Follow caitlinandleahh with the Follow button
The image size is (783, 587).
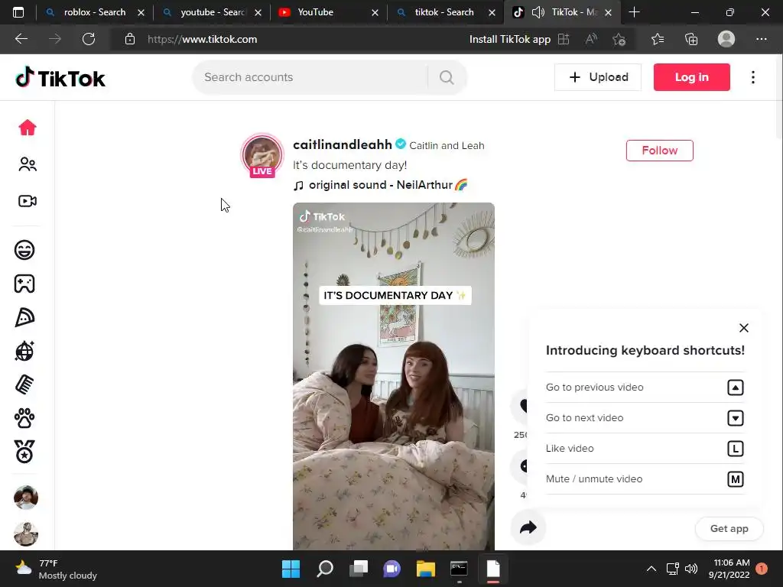click(660, 151)
